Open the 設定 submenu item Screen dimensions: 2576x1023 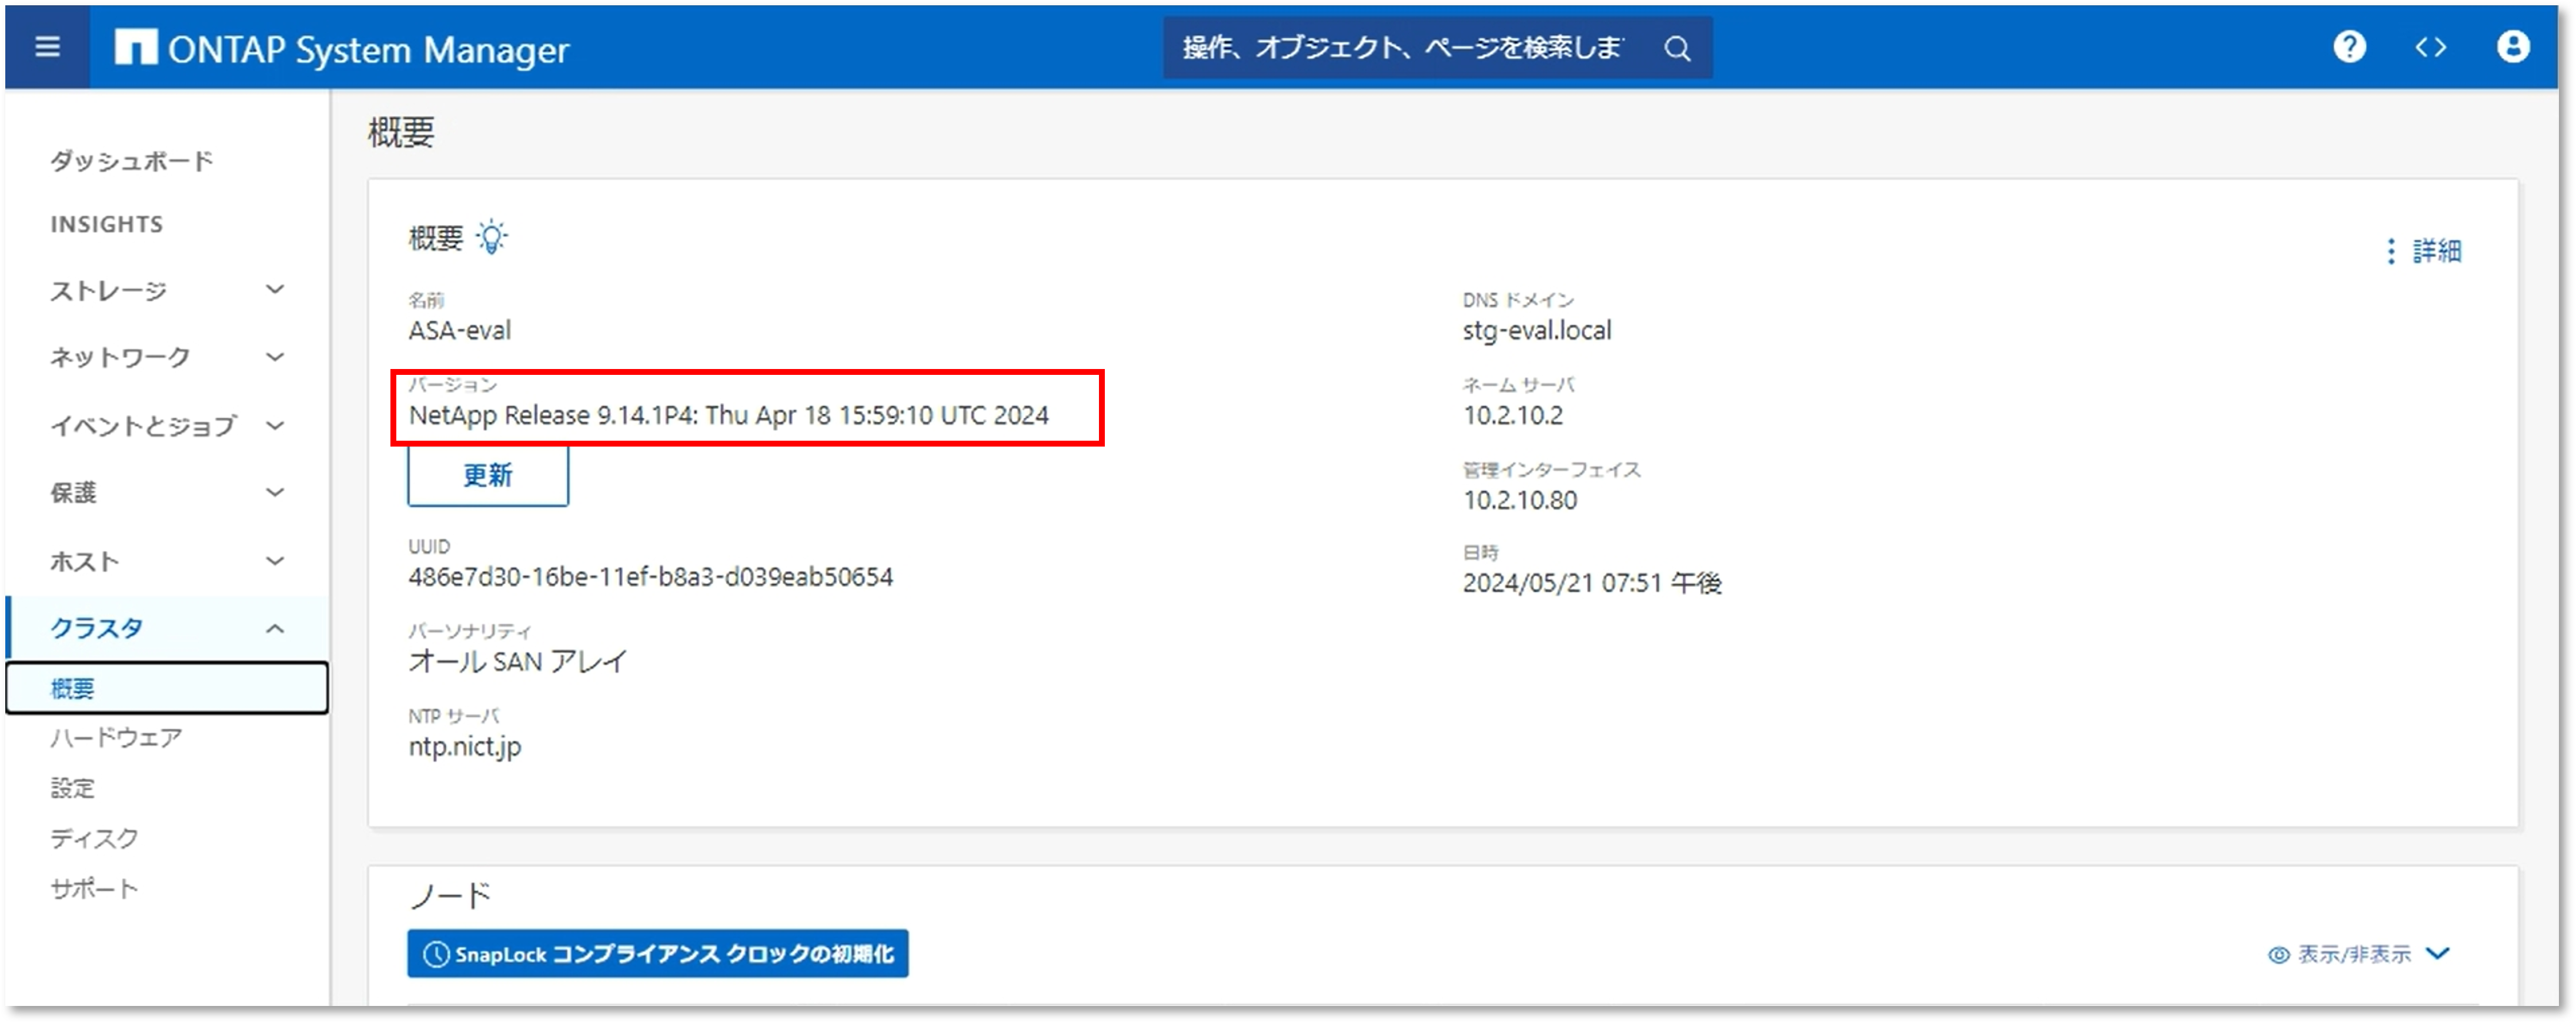pyautogui.click(x=72, y=788)
